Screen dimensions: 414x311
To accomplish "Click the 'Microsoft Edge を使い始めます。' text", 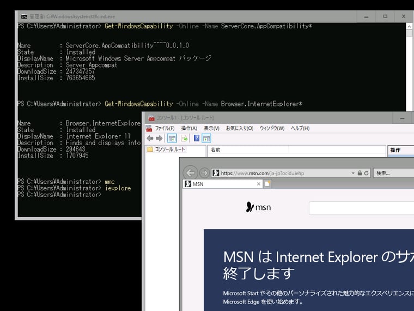I will 263,302.
